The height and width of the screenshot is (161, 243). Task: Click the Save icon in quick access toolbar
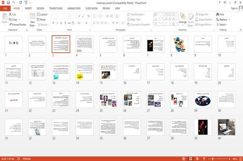coord(9,2)
